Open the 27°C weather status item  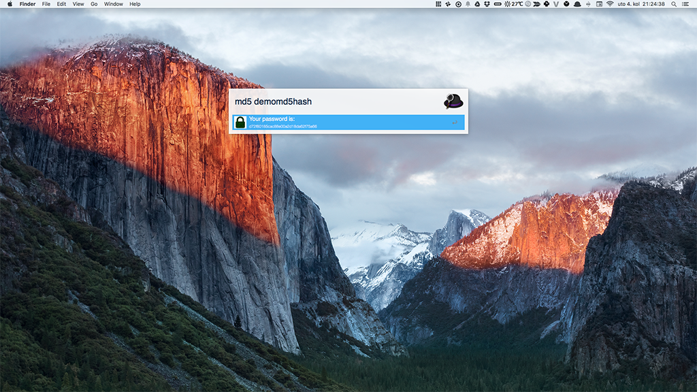pos(513,4)
